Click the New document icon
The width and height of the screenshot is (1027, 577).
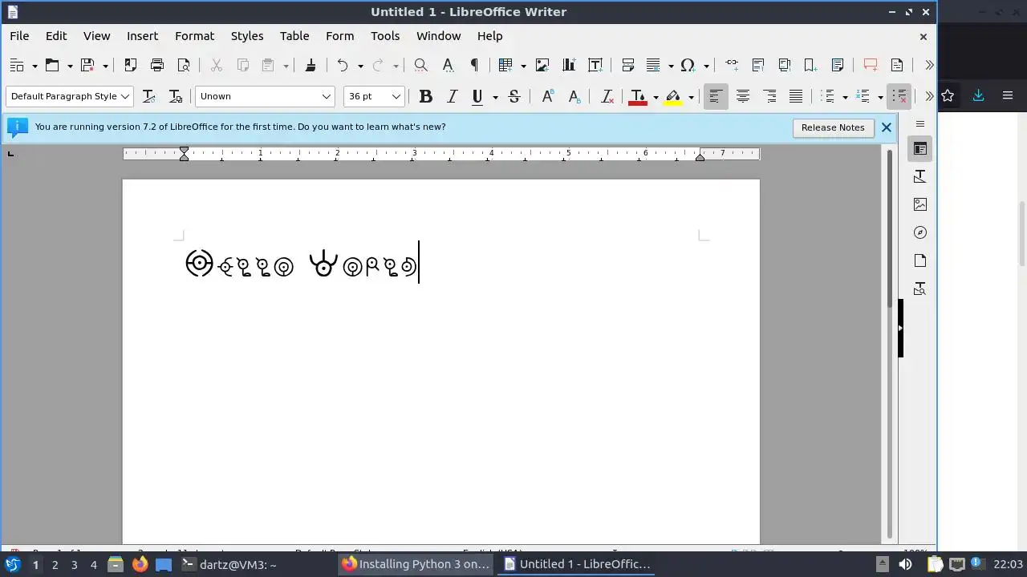click(17, 65)
